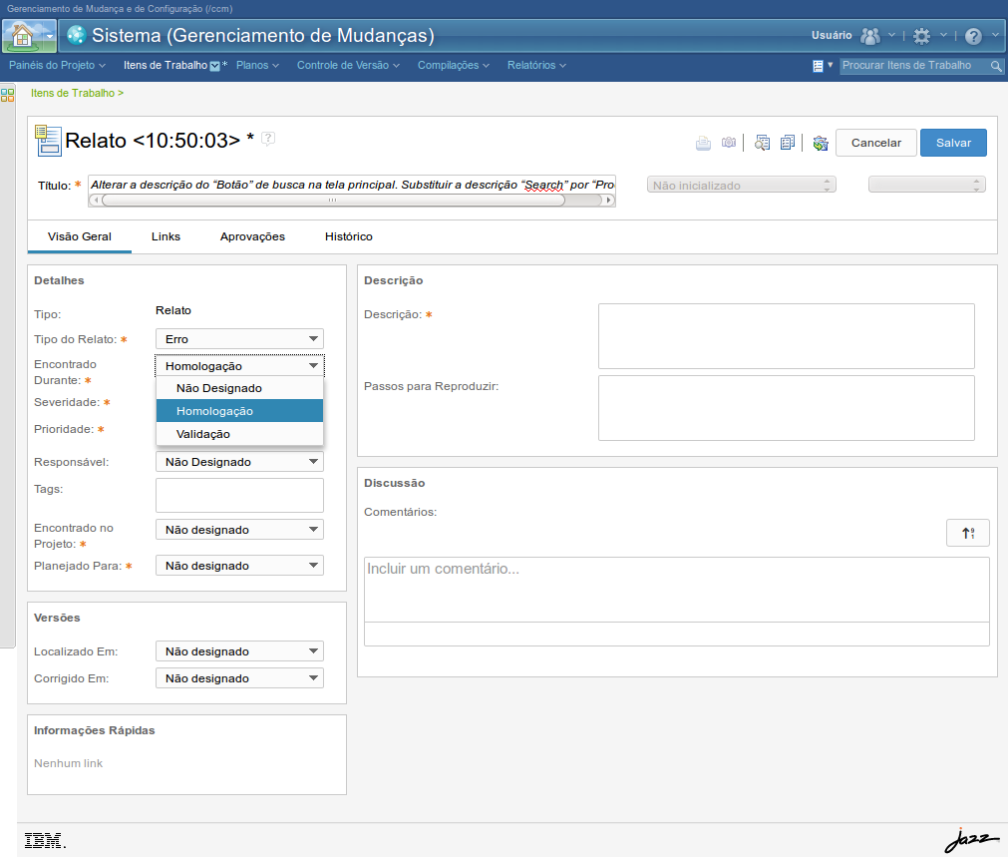Open the Encontrado no Projeto dropdown
1008x857 pixels.
239,530
